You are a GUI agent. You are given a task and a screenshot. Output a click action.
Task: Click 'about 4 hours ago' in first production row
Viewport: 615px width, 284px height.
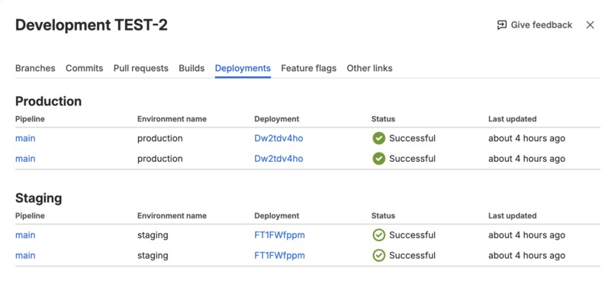click(x=526, y=138)
